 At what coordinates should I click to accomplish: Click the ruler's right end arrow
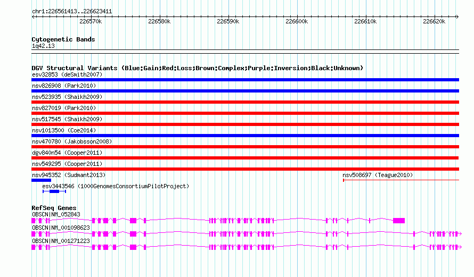(457, 16)
